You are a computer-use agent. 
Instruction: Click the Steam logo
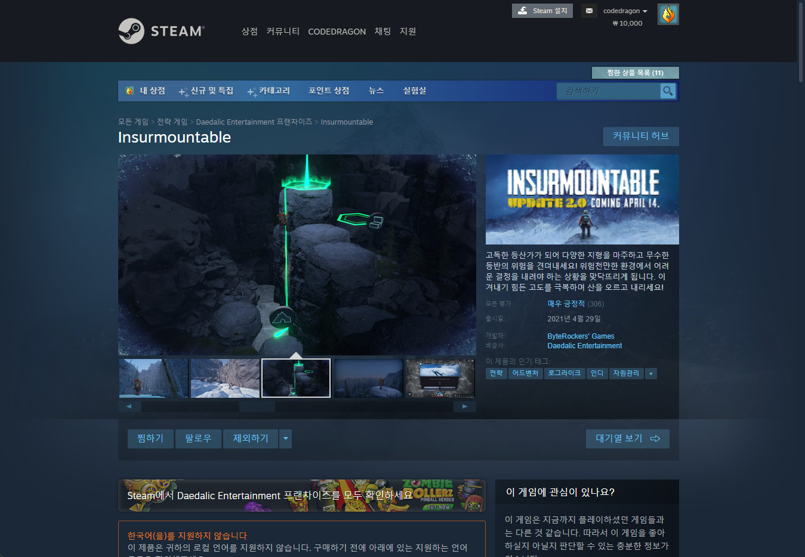point(161,31)
